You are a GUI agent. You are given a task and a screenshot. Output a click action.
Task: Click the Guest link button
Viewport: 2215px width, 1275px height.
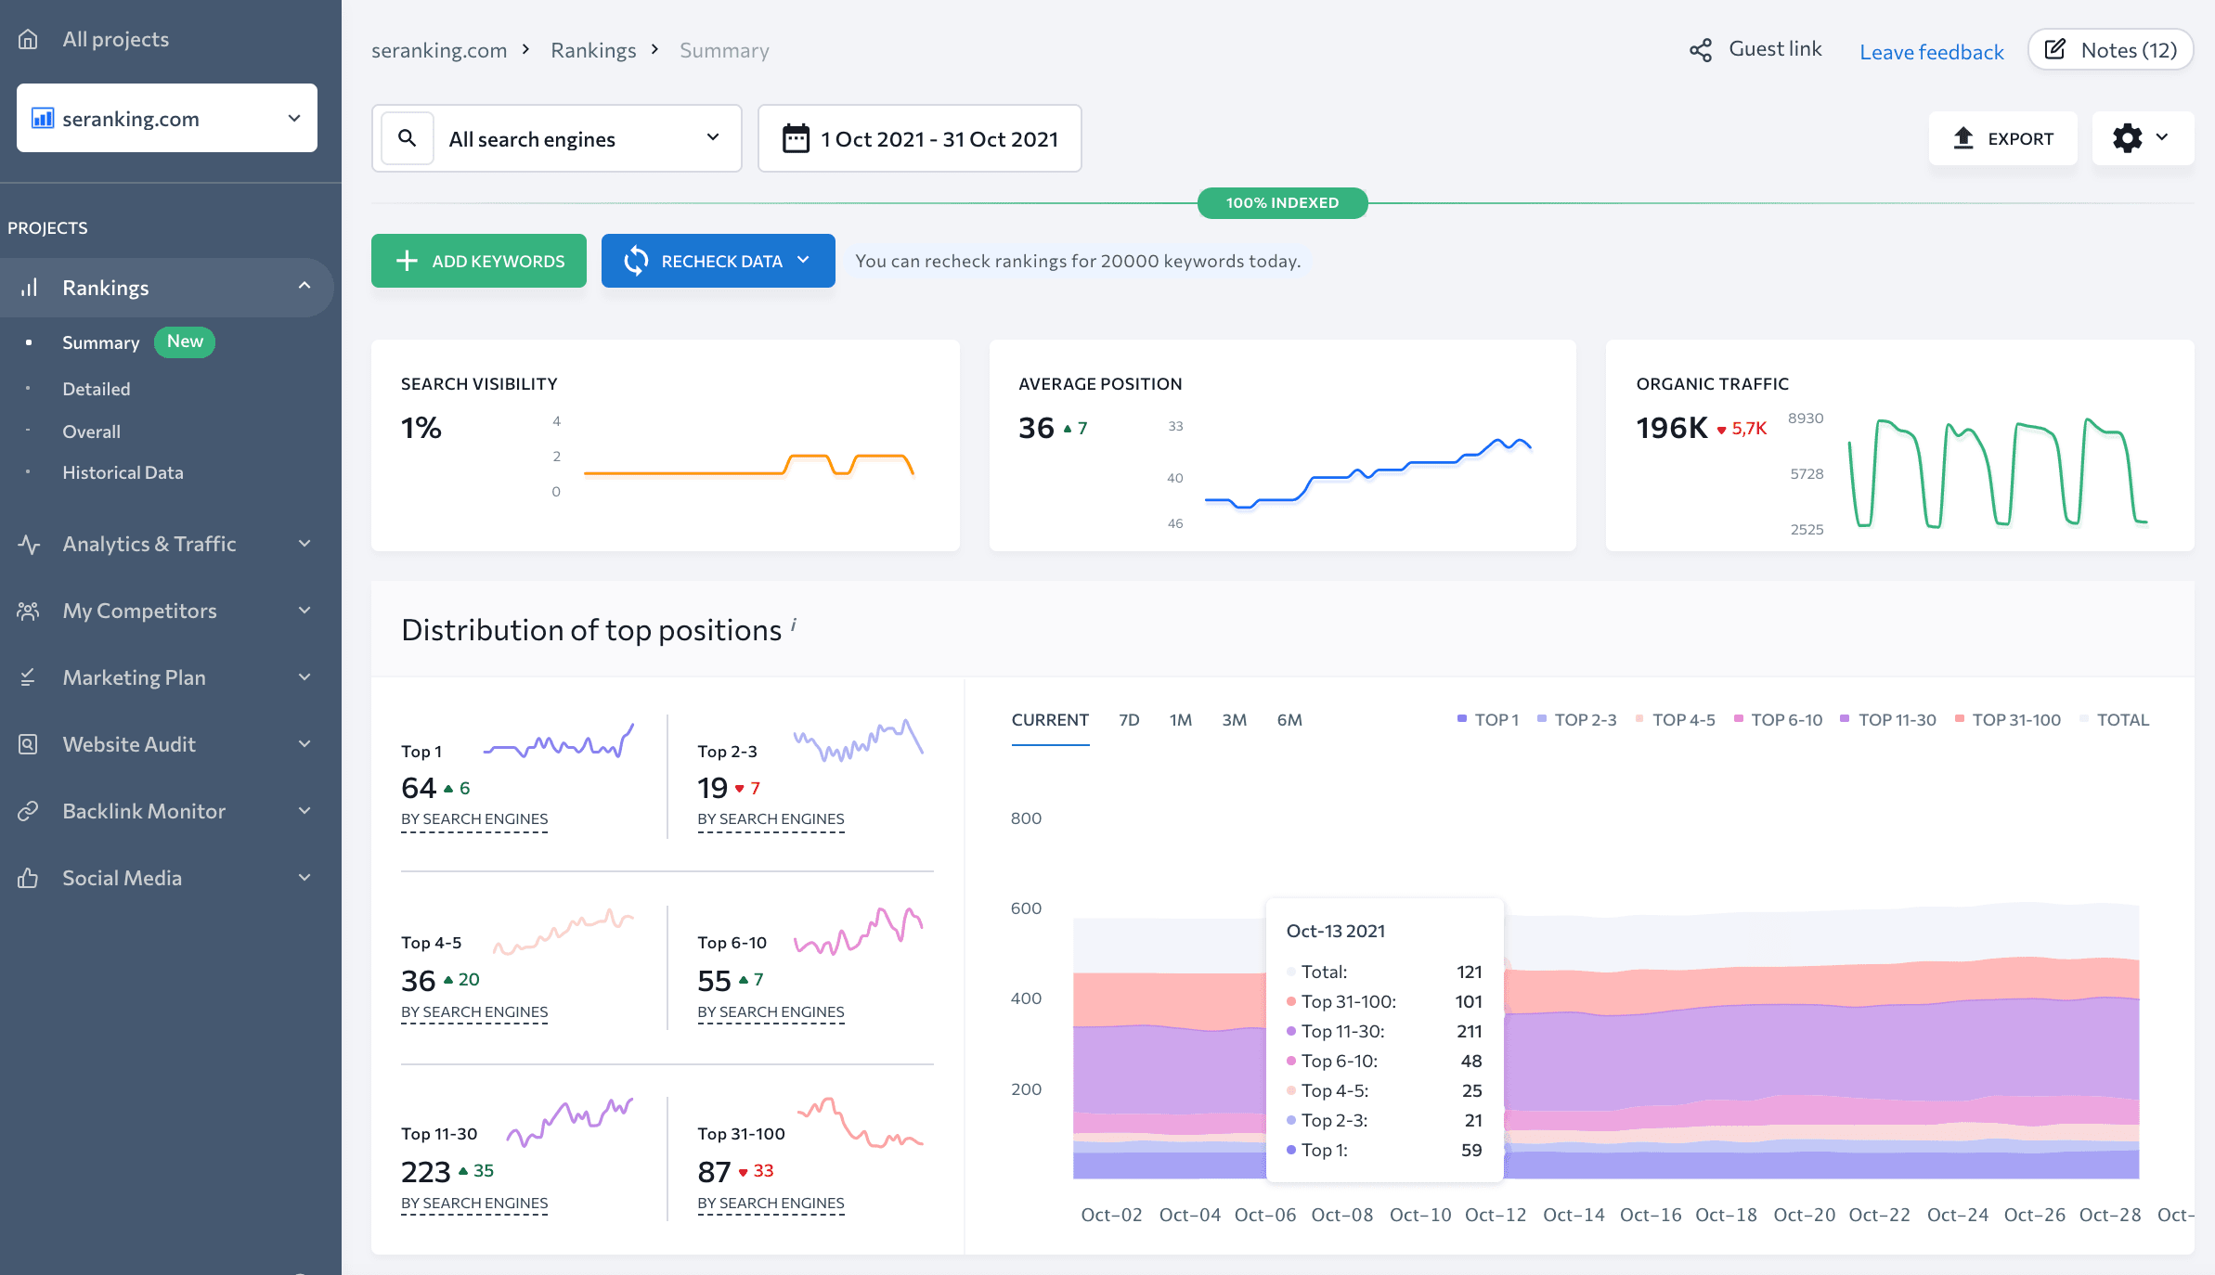click(x=1757, y=50)
